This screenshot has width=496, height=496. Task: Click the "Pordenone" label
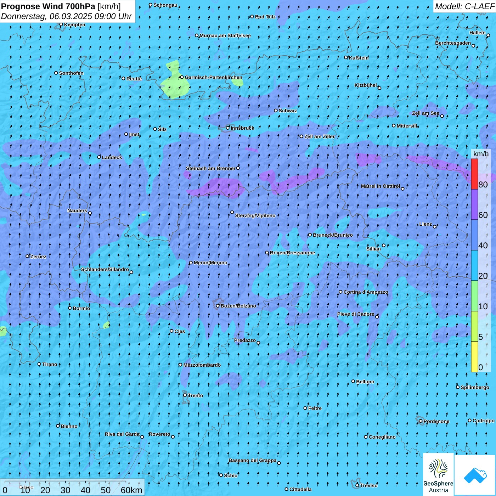[x=436, y=421]
